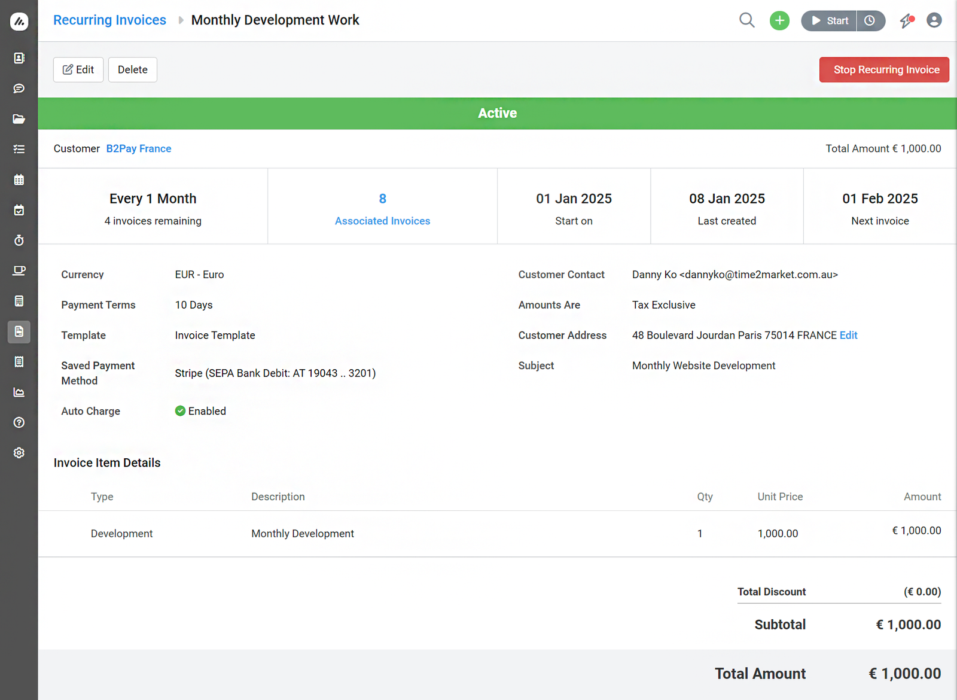Open the folder icon in sidebar
957x700 pixels.
click(x=19, y=119)
